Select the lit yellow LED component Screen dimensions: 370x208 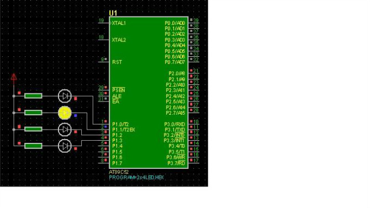point(65,113)
